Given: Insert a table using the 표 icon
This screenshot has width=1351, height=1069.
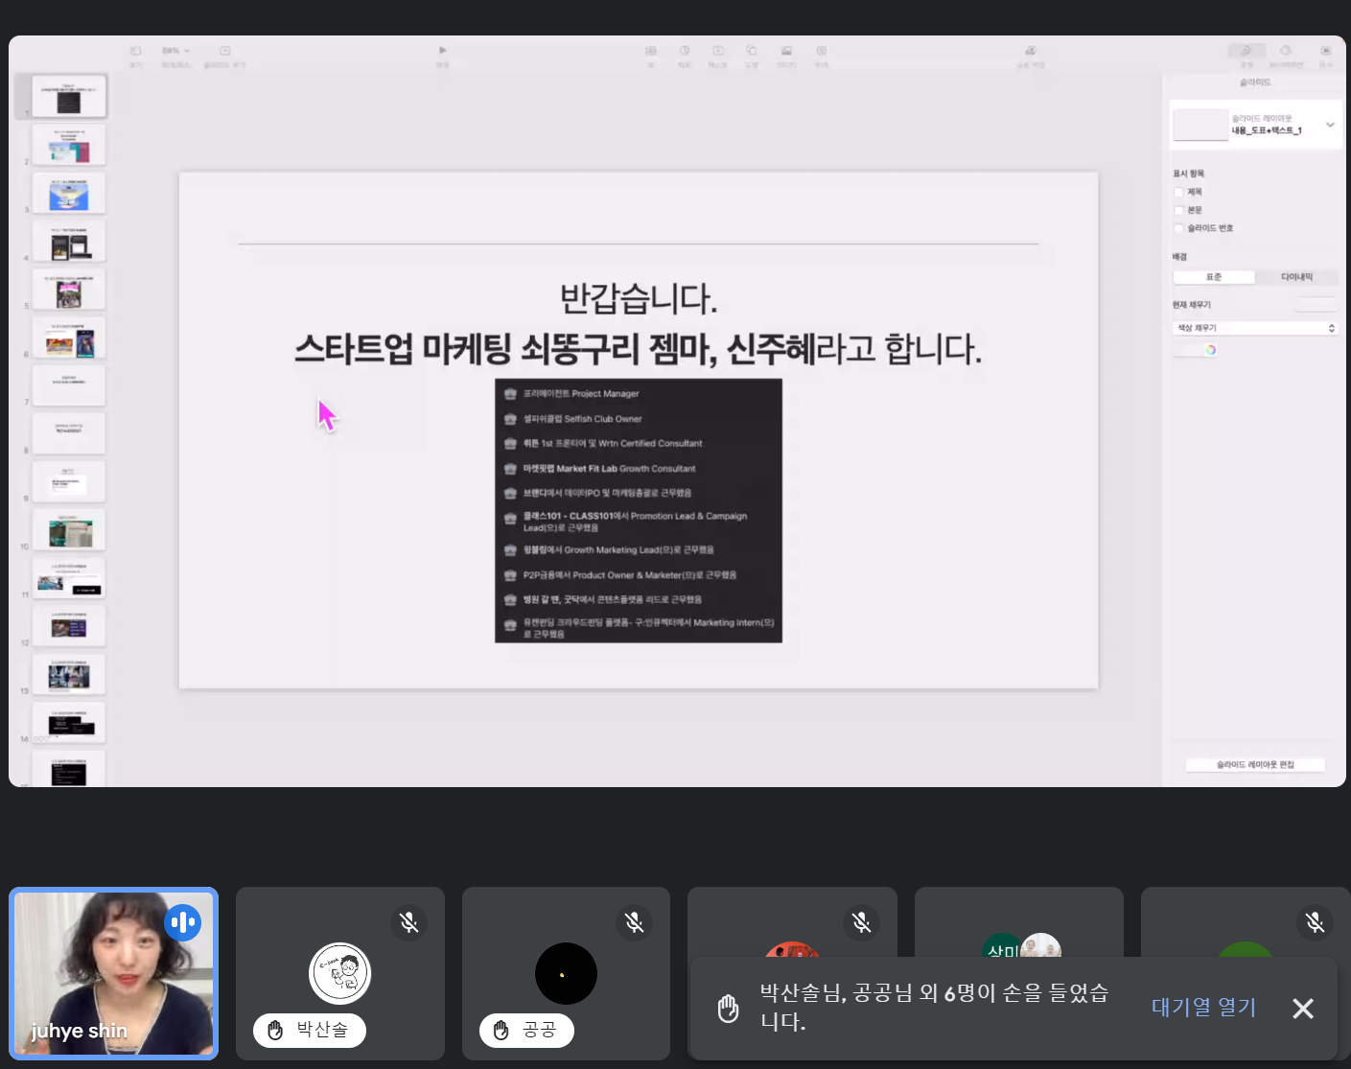Looking at the screenshot, I should point(650,52).
